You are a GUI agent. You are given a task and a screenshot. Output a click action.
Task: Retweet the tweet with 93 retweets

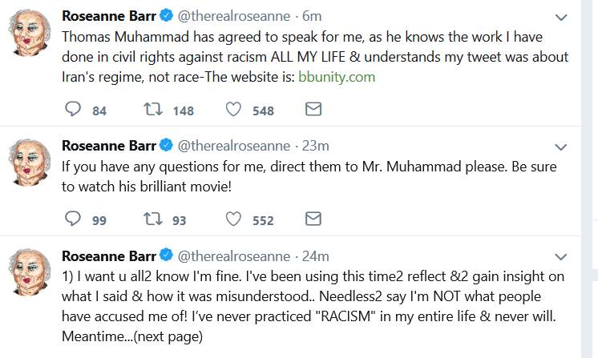point(152,219)
